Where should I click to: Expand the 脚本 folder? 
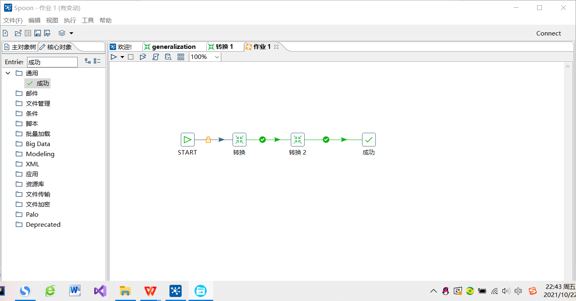(27, 123)
